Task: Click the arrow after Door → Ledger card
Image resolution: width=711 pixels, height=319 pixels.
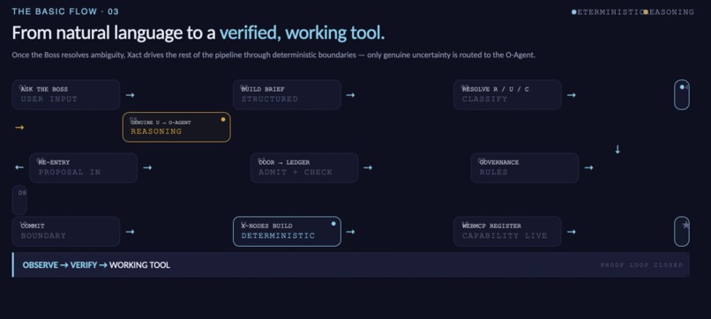Action: pos(368,167)
